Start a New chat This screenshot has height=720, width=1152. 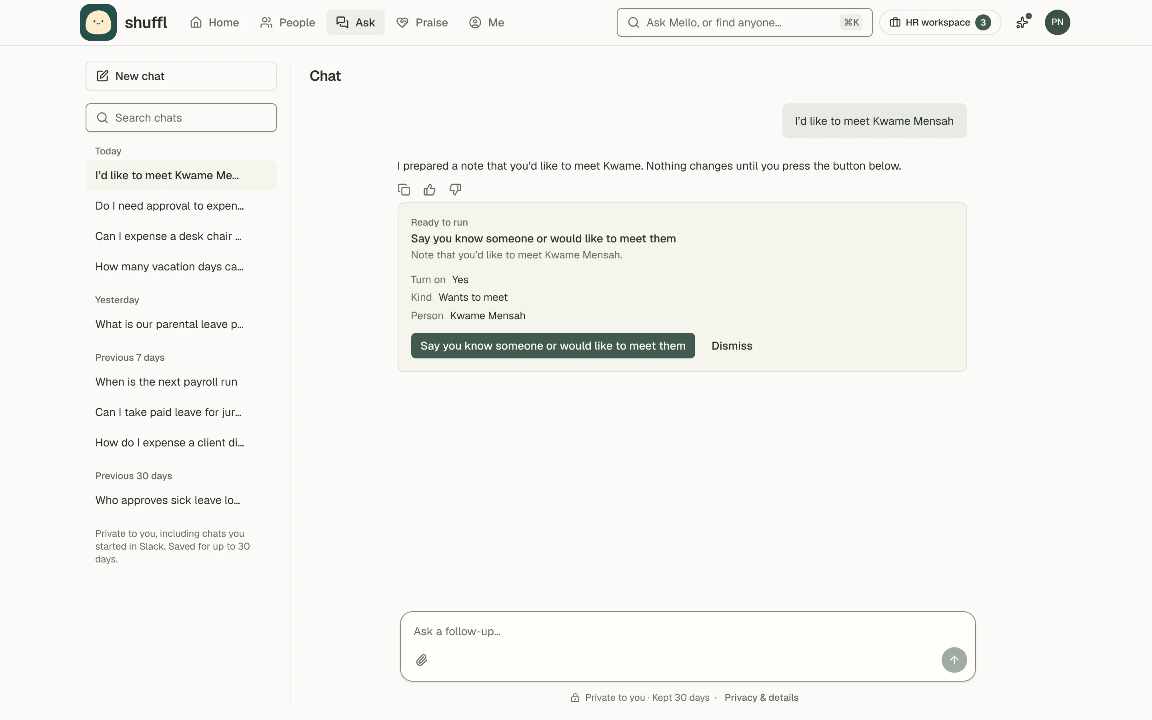coord(181,76)
